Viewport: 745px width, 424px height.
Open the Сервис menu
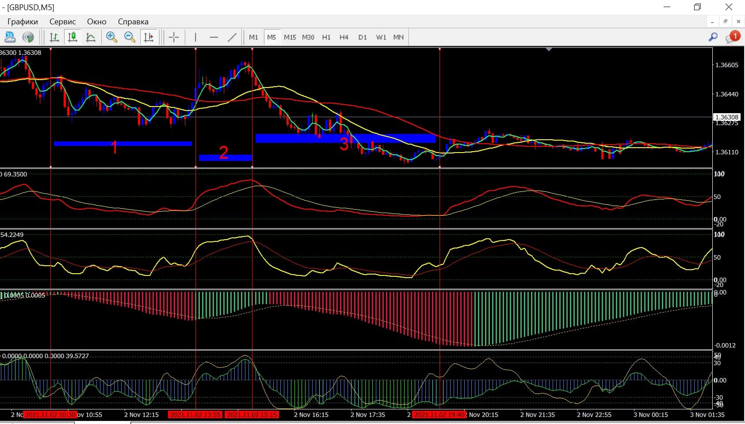[63, 22]
